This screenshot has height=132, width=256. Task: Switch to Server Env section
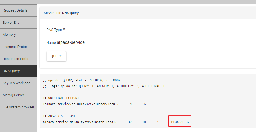(x=19, y=23)
